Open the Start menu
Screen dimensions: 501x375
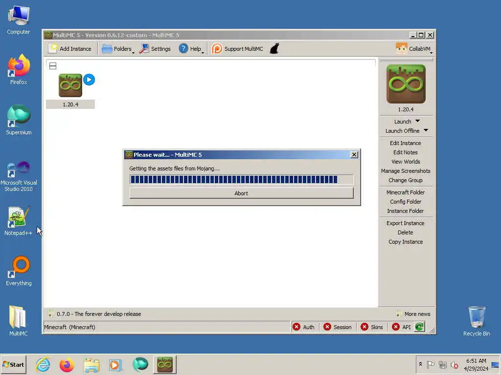pyautogui.click(x=13, y=364)
